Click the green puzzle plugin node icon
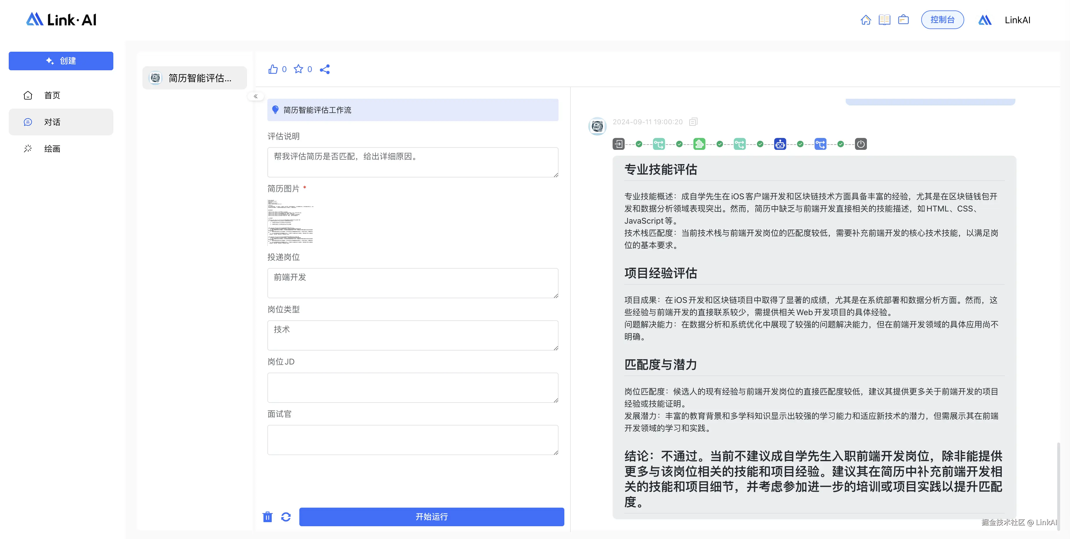The height and width of the screenshot is (539, 1070). (699, 144)
